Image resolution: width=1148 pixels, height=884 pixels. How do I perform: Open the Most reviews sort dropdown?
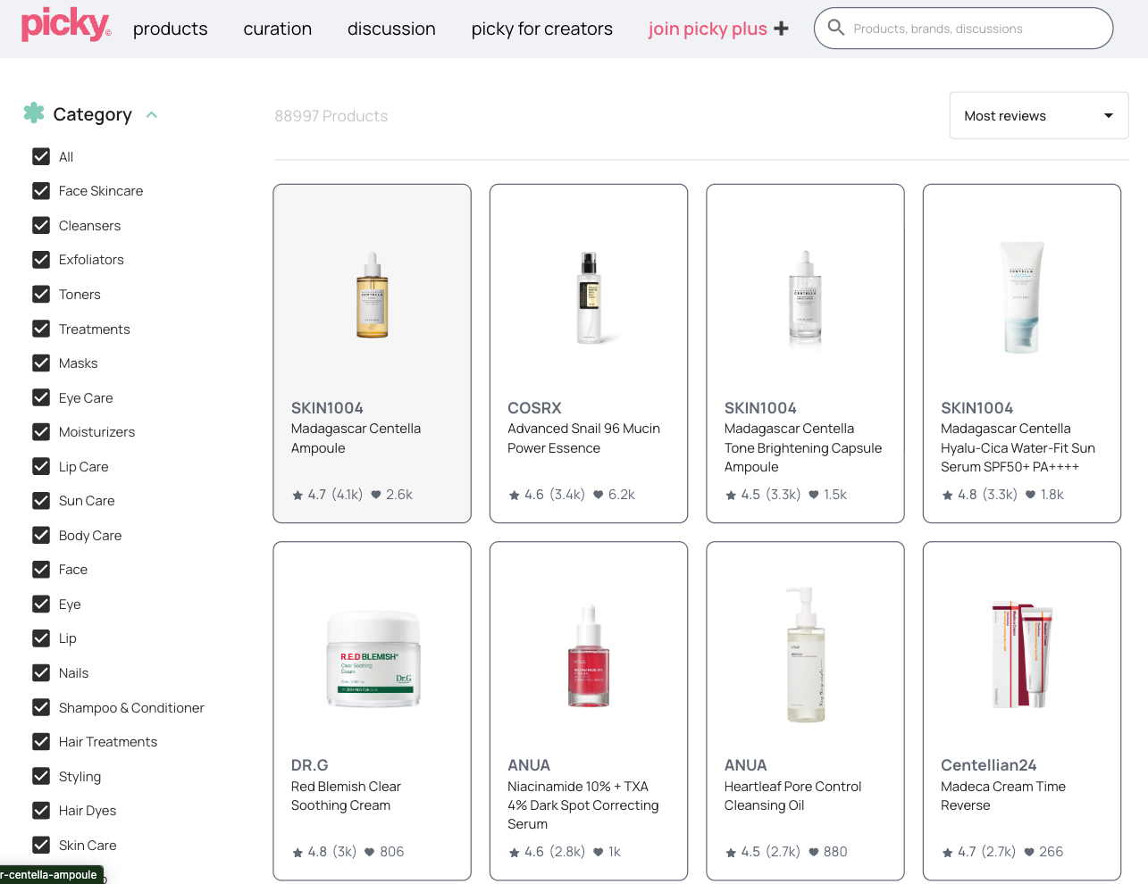point(1038,115)
